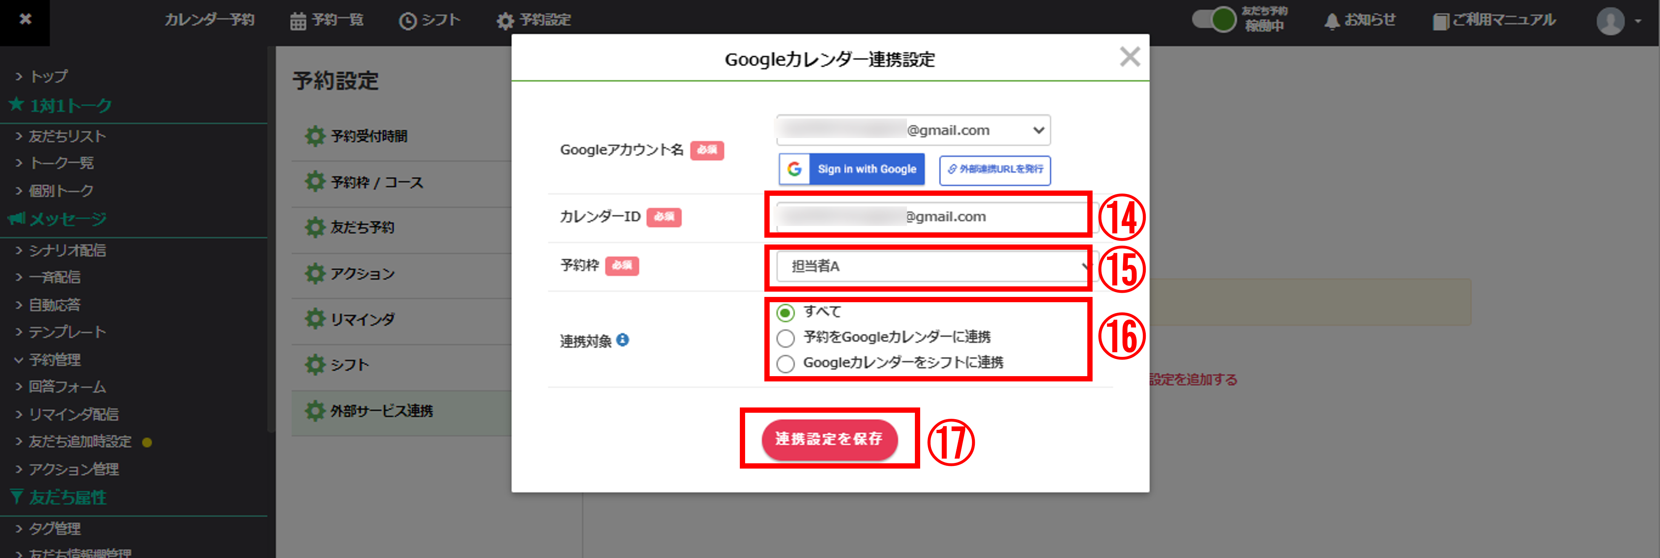Click the info icon beside 連携対象
Image resolution: width=1660 pixels, height=558 pixels.
click(622, 340)
